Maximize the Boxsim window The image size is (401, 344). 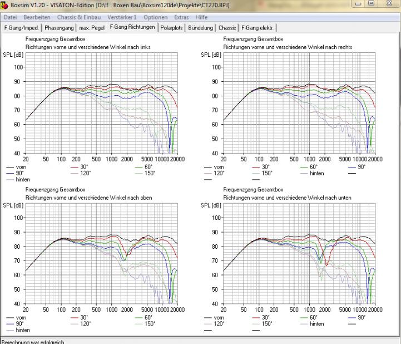(372, 3)
